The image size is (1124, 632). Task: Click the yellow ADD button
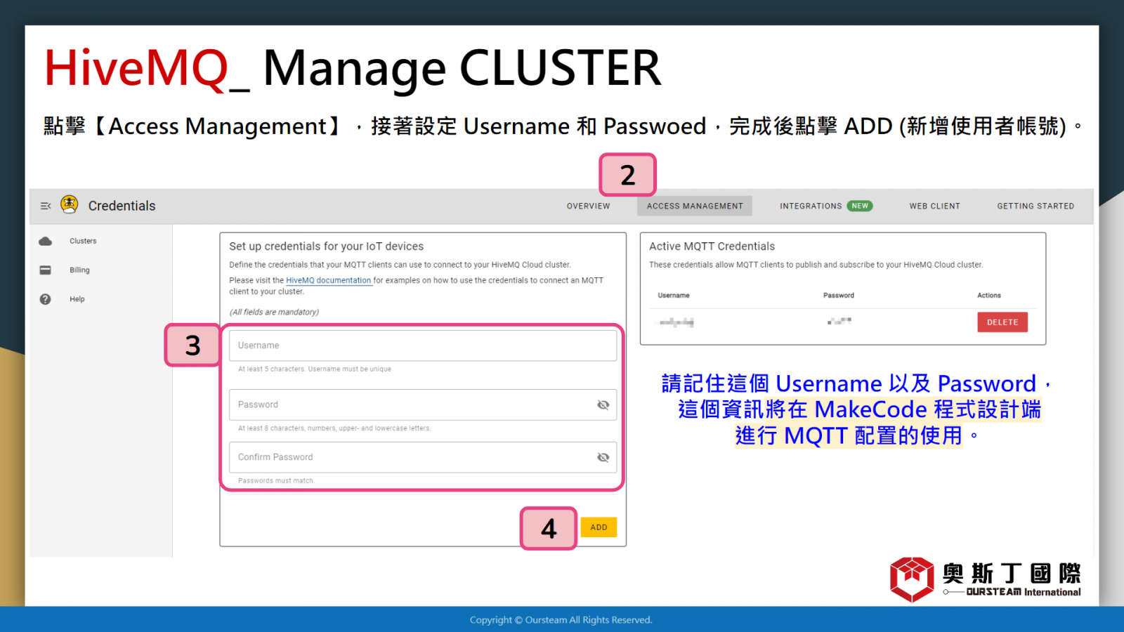[599, 527]
